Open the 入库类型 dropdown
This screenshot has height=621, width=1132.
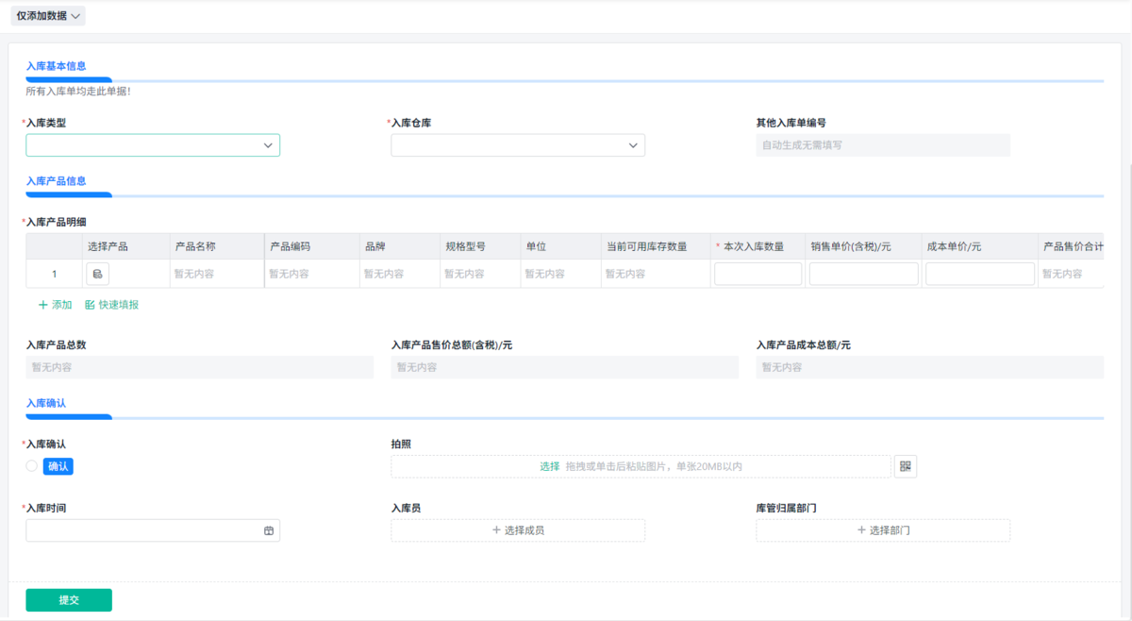153,145
